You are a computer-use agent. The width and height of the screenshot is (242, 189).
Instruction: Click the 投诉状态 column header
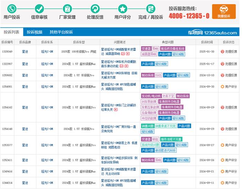pyautogui.click(x=229, y=42)
